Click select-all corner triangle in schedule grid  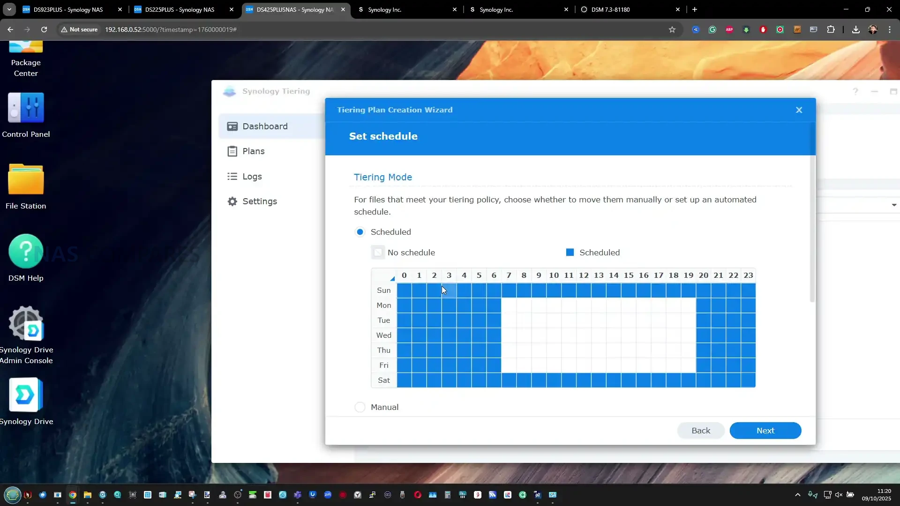point(391,278)
